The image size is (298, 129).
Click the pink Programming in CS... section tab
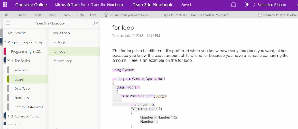pos(4,51)
